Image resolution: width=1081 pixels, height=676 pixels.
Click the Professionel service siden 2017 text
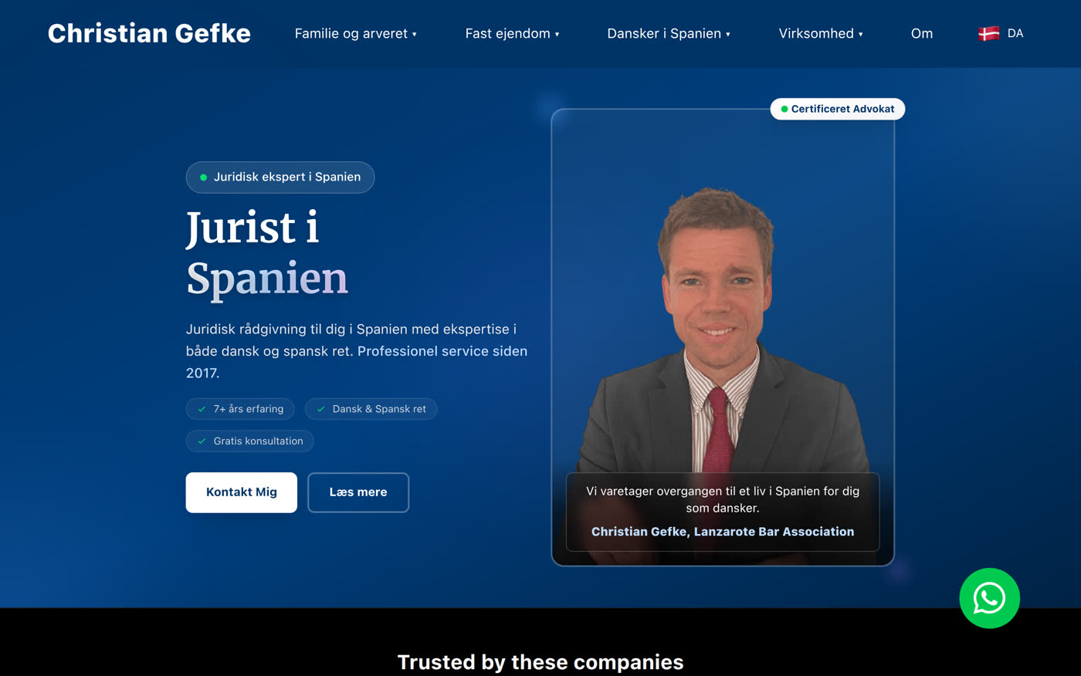pyautogui.click(x=357, y=362)
